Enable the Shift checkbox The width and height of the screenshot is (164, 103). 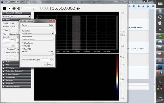[x=4, y=30]
